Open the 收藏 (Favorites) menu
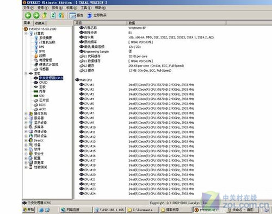This screenshot has width=272, height=214. [71, 8]
